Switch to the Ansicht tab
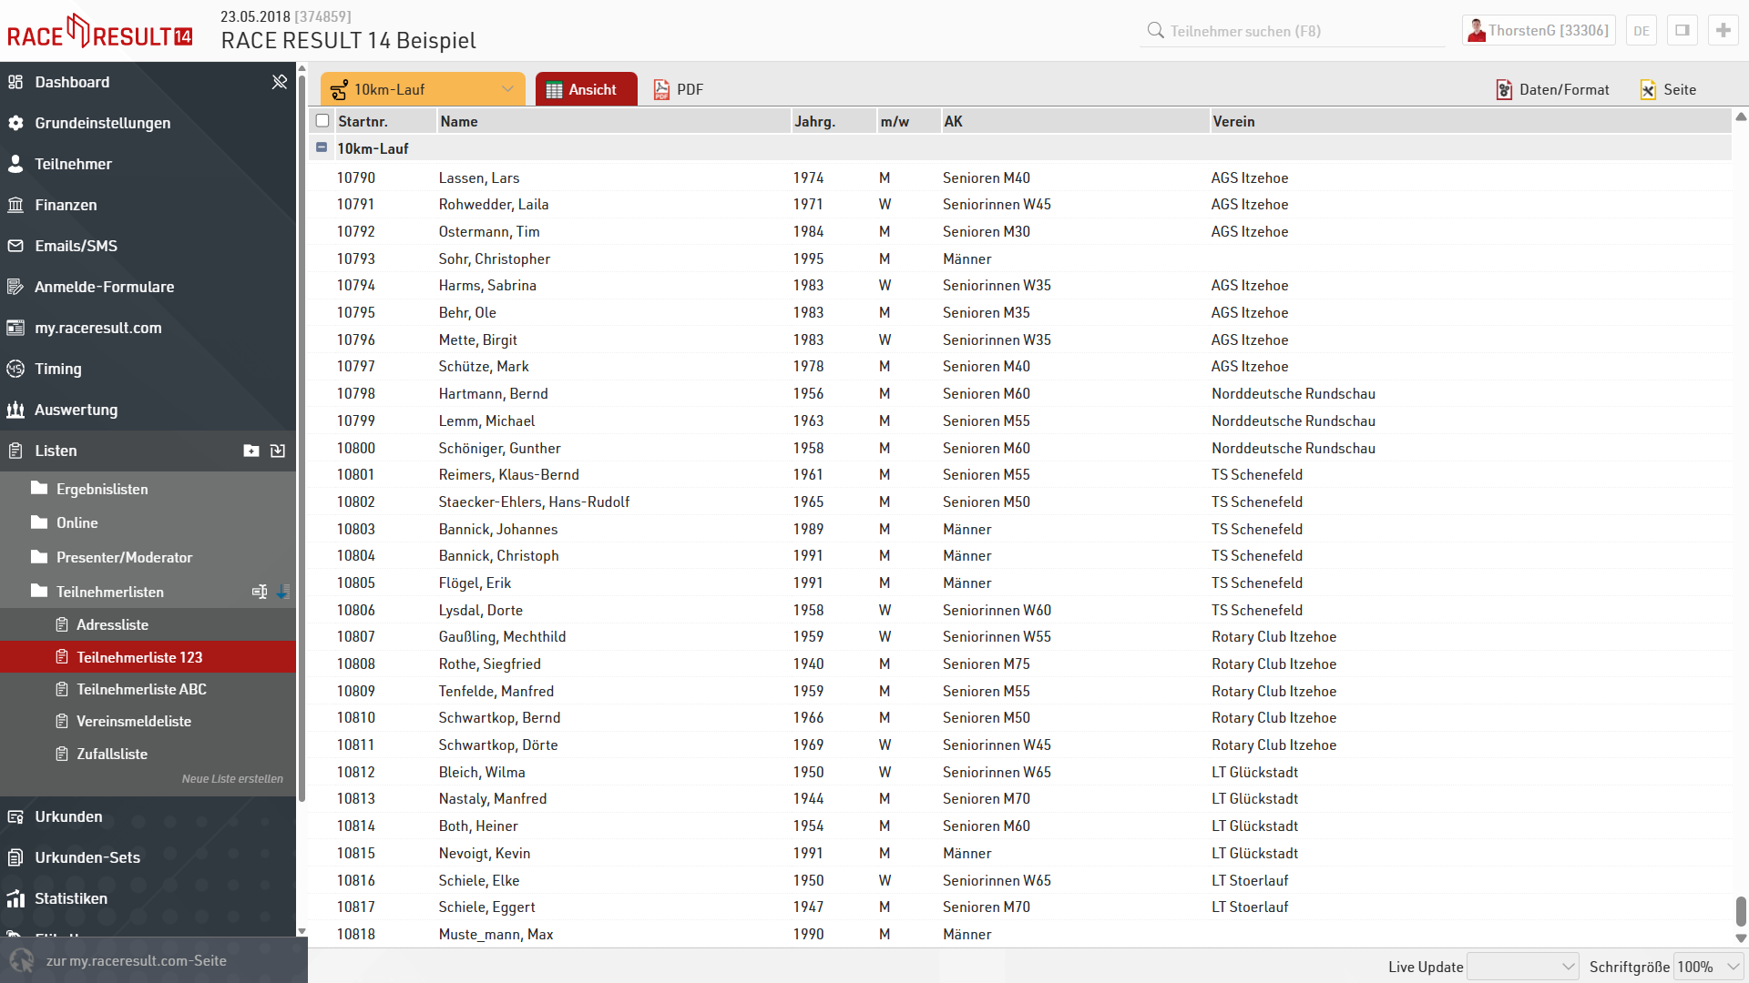Viewport: 1749px width, 983px height. coord(586,89)
